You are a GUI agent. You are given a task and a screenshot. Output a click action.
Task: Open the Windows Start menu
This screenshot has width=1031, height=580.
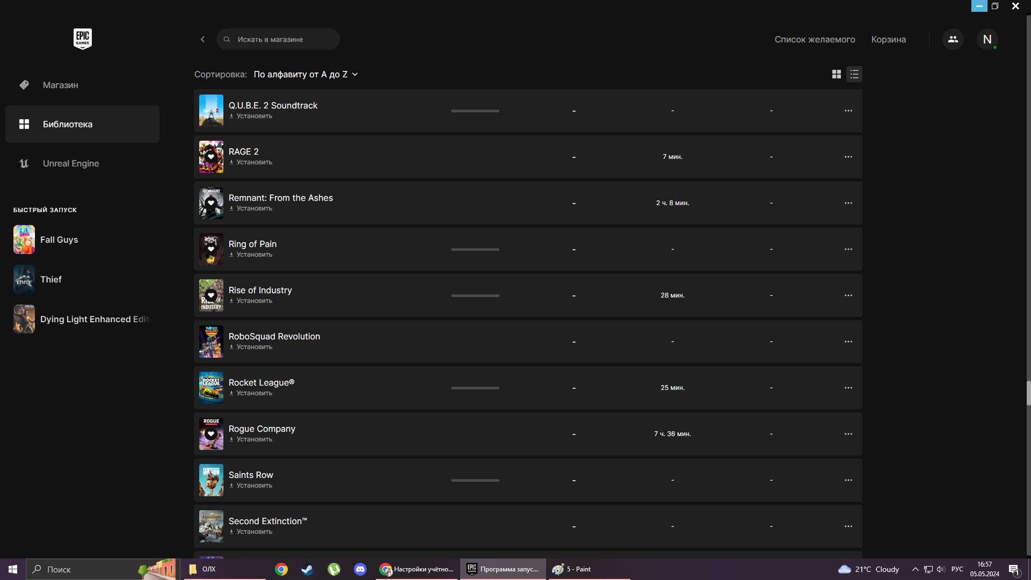tap(13, 569)
